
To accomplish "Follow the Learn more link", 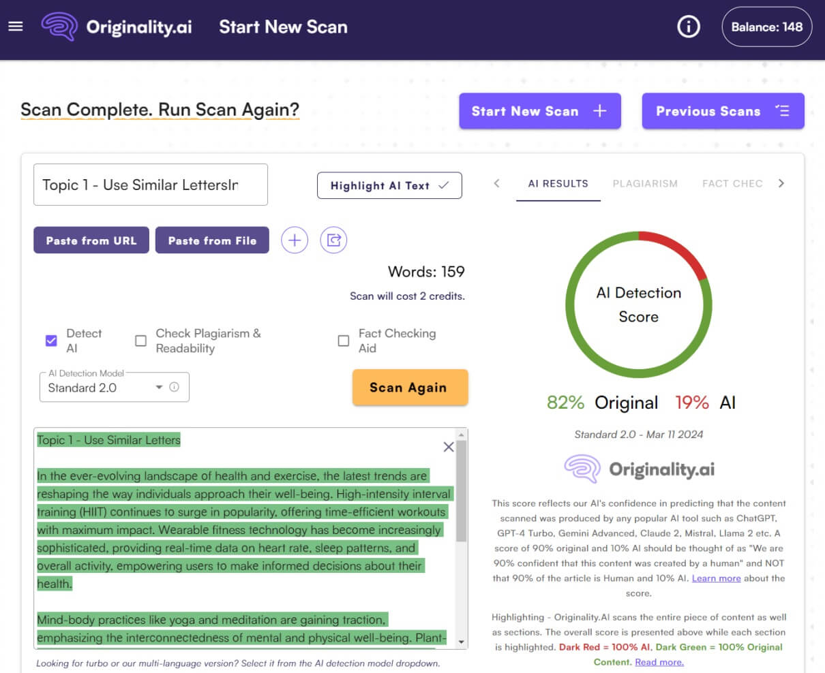I will coord(716,578).
